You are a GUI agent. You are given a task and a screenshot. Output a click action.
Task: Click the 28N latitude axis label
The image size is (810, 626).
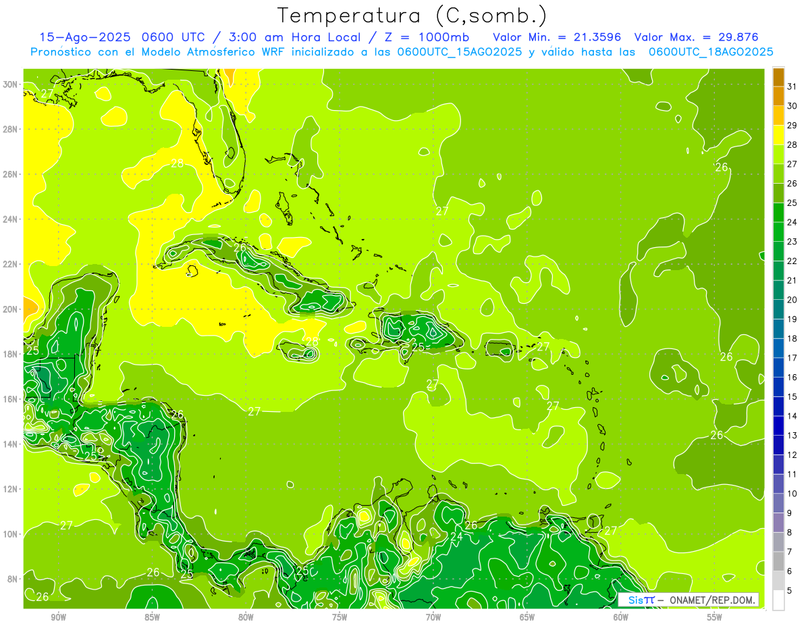point(9,129)
